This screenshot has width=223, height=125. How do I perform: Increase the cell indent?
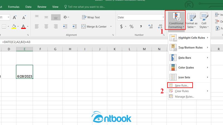pos(74,26)
